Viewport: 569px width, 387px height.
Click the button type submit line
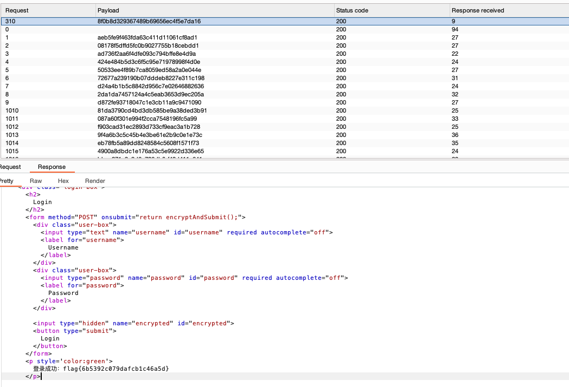coord(75,331)
